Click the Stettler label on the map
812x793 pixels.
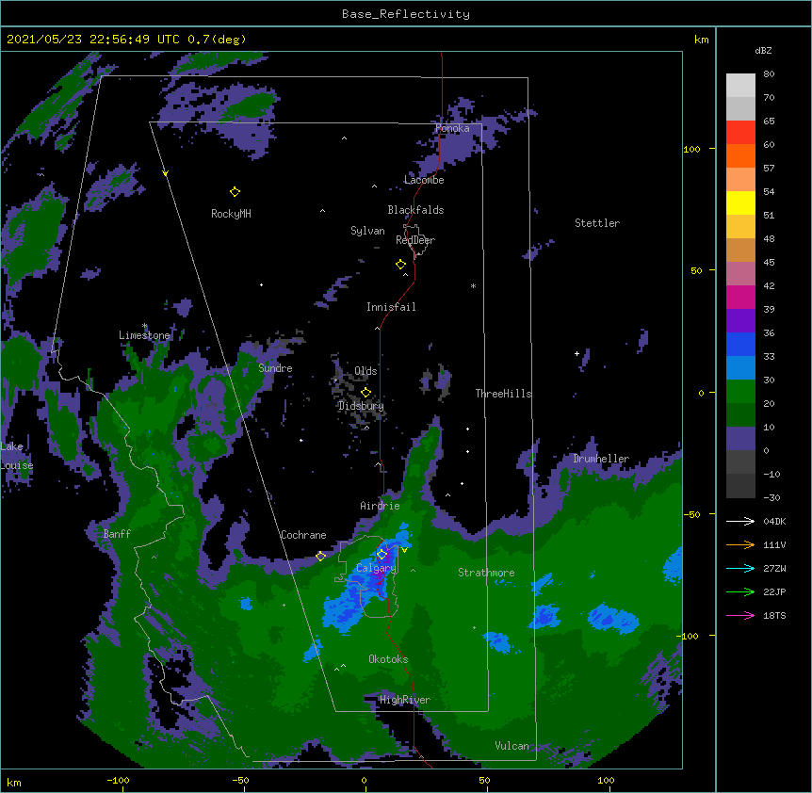[x=597, y=223]
